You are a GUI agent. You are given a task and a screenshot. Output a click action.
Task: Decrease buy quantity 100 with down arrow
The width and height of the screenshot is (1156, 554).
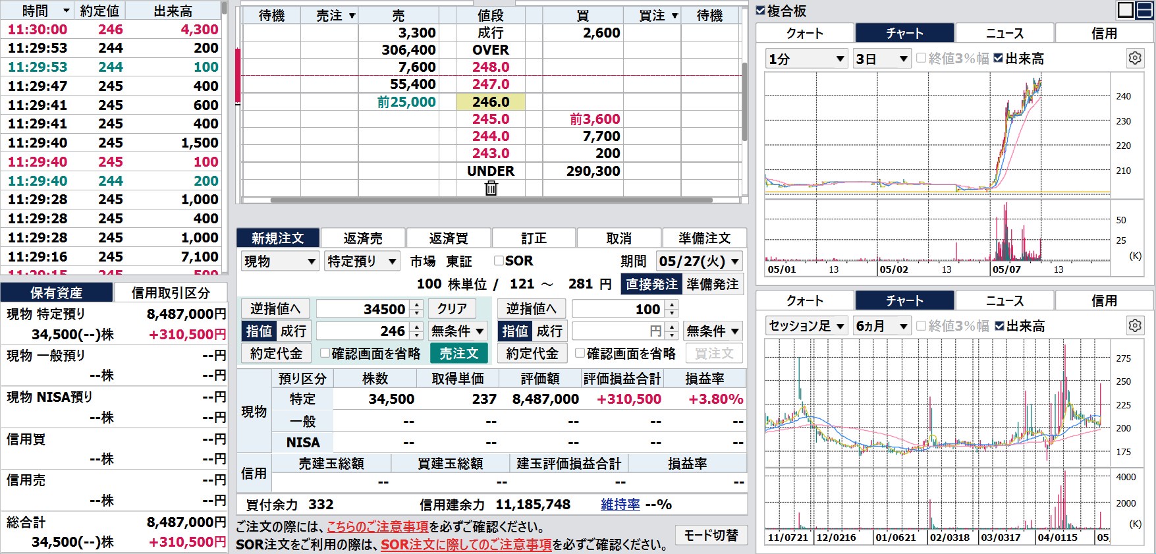coord(671,313)
